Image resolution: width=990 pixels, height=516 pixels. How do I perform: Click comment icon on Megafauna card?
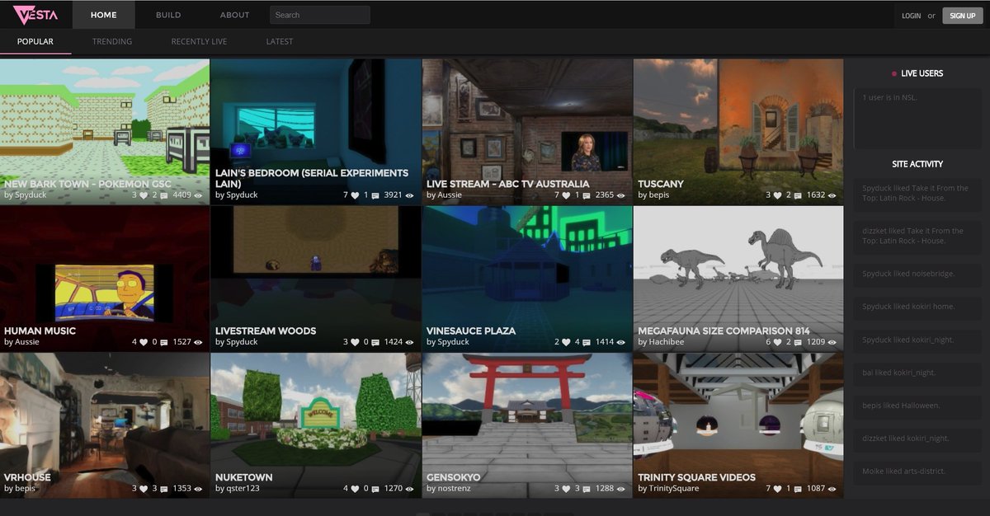(x=798, y=342)
